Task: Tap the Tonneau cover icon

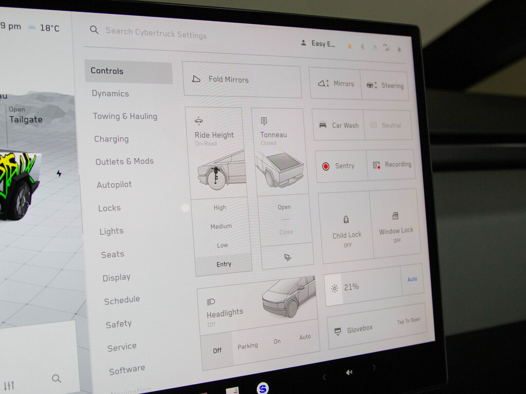Action: pyautogui.click(x=264, y=121)
